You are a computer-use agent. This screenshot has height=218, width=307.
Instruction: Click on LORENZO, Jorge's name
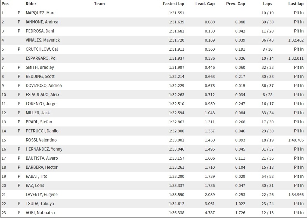point(41,104)
